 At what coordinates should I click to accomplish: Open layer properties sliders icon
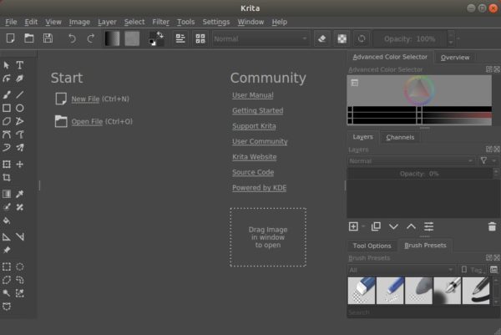click(x=429, y=226)
